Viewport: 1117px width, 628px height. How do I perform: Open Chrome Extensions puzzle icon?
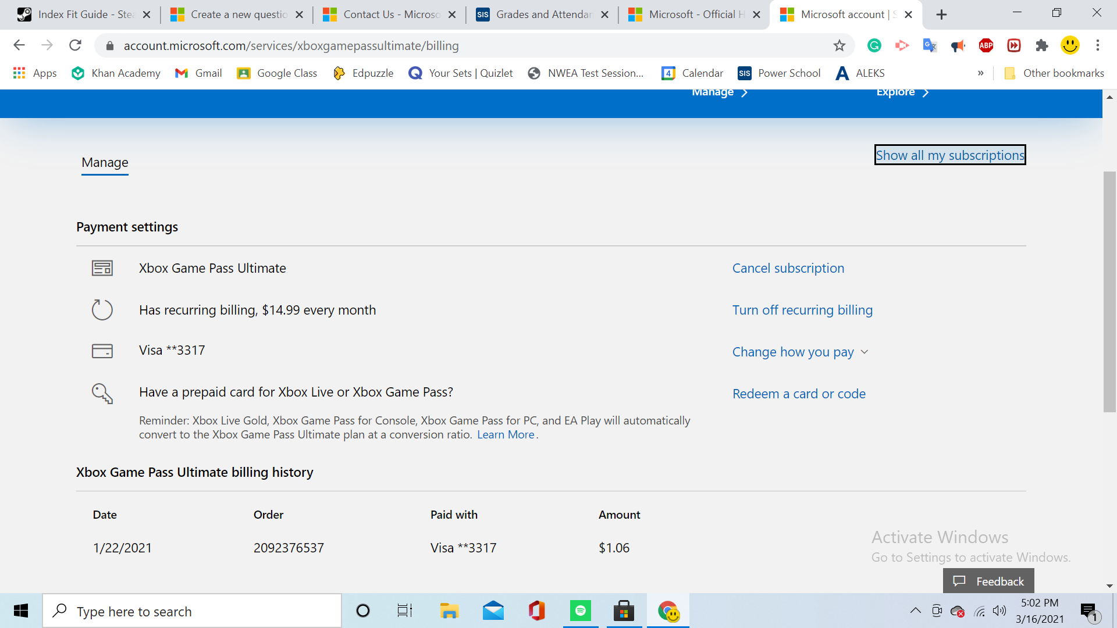pos(1042,45)
